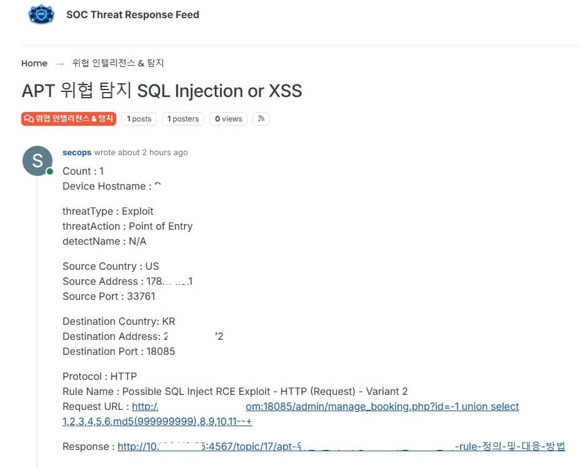580x475 pixels.
Task: Open the Response topic link
Action: click(x=250, y=447)
